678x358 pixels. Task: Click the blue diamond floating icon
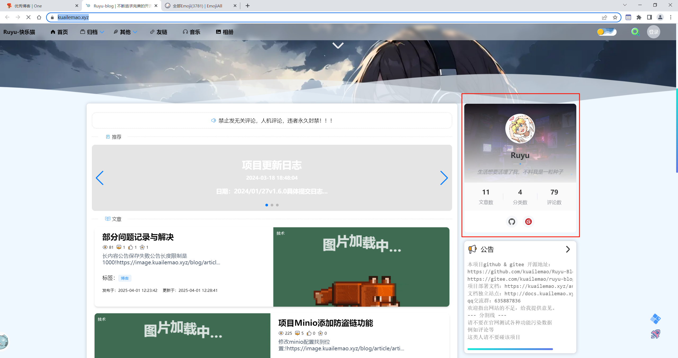655,319
